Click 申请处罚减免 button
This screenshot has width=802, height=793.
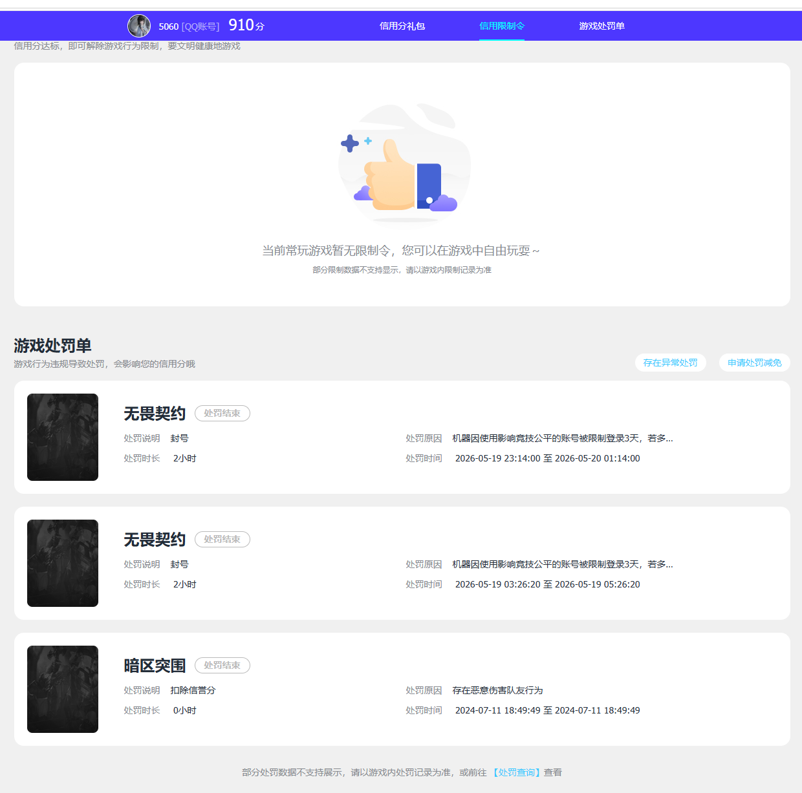point(755,363)
